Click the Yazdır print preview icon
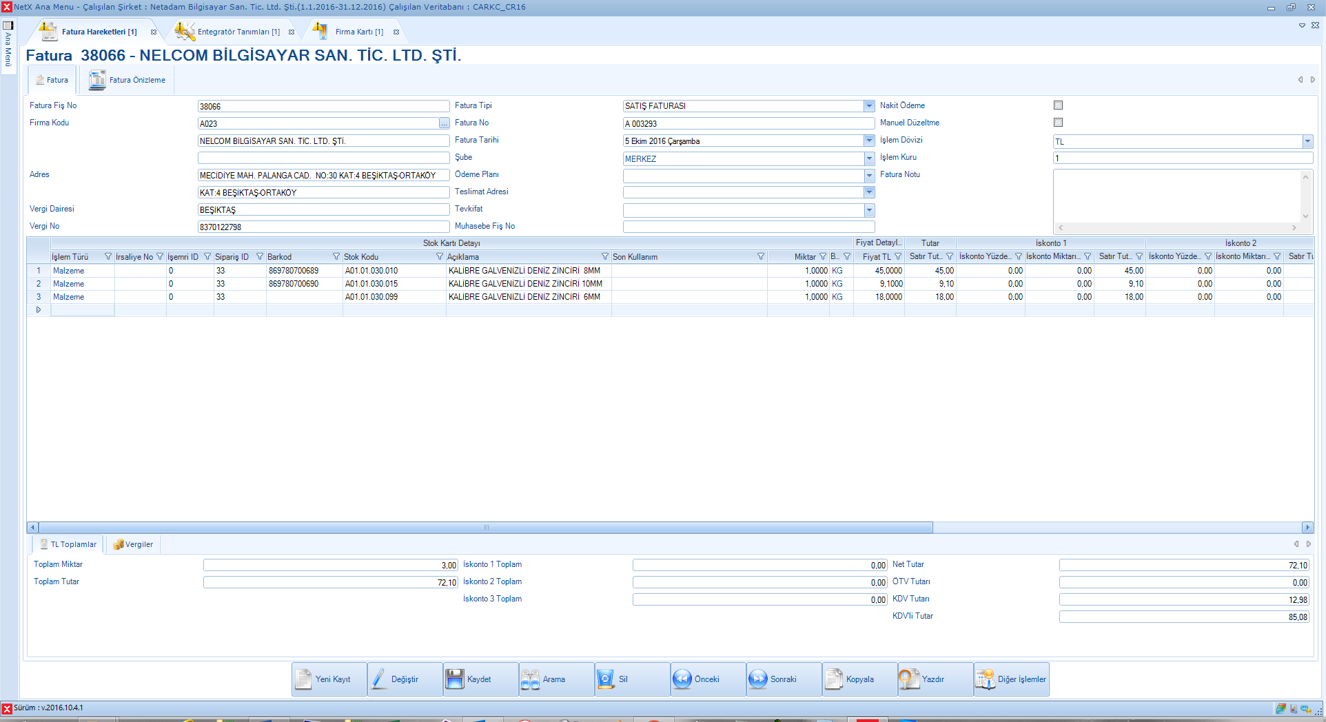 909,679
